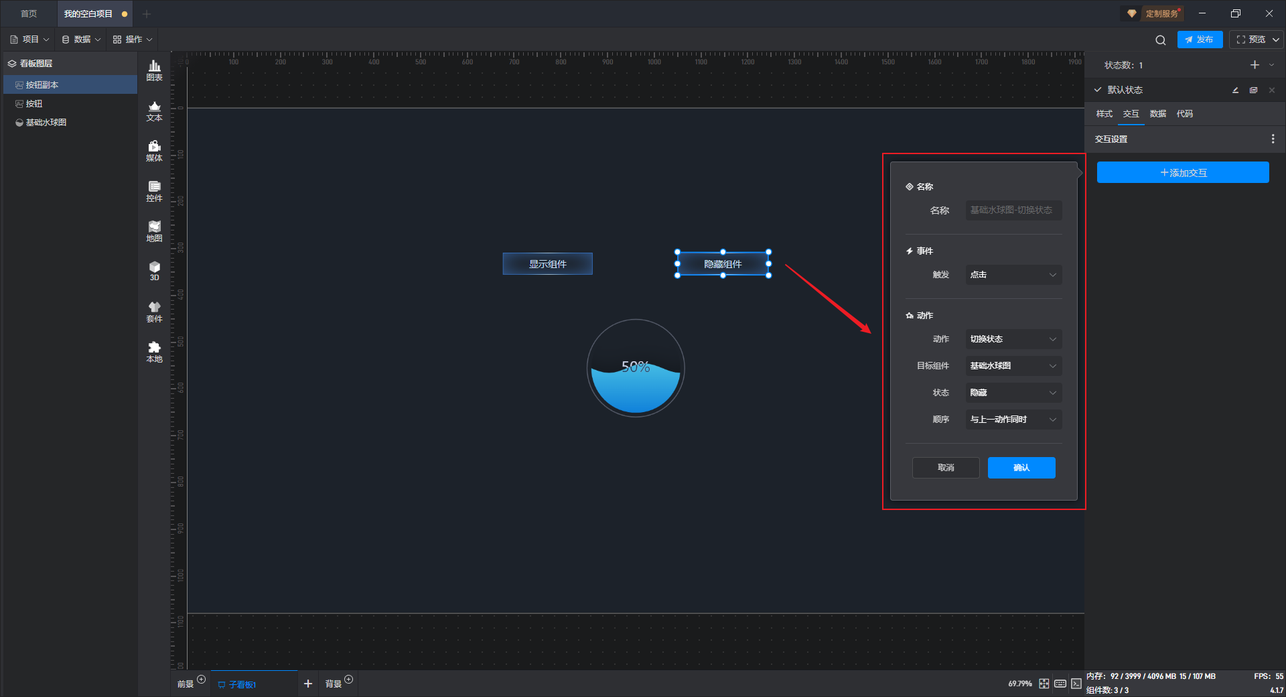Viewport: 1286px width, 697px height.
Task: Collapse the 默认状态 section
Action: coord(1098,90)
